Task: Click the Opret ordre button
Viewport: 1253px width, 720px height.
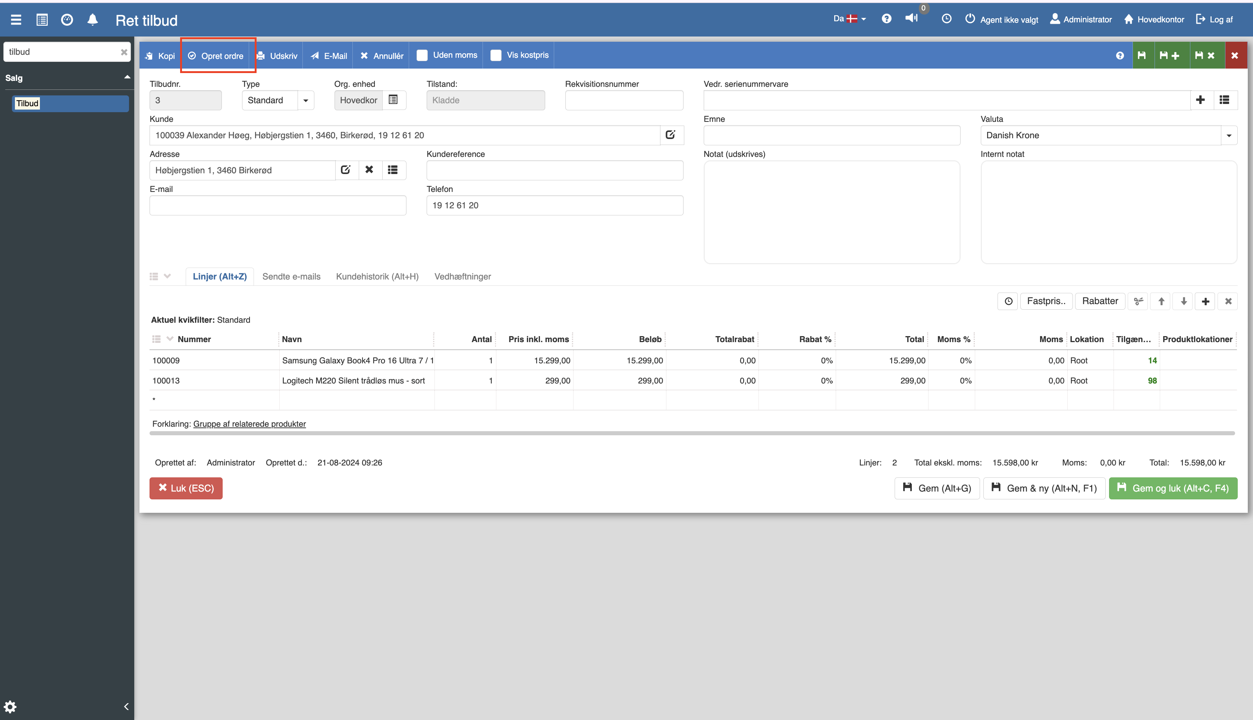Action: click(216, 56)
